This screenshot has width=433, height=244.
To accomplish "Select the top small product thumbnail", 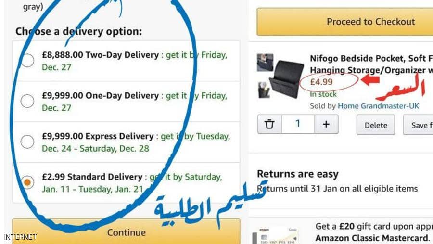I will [x=265, y=63].
